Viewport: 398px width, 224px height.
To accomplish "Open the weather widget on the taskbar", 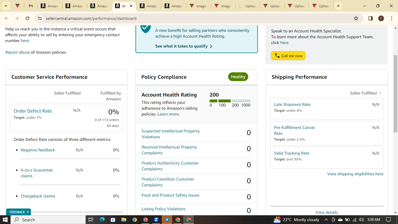I will (x=296, y=220).
